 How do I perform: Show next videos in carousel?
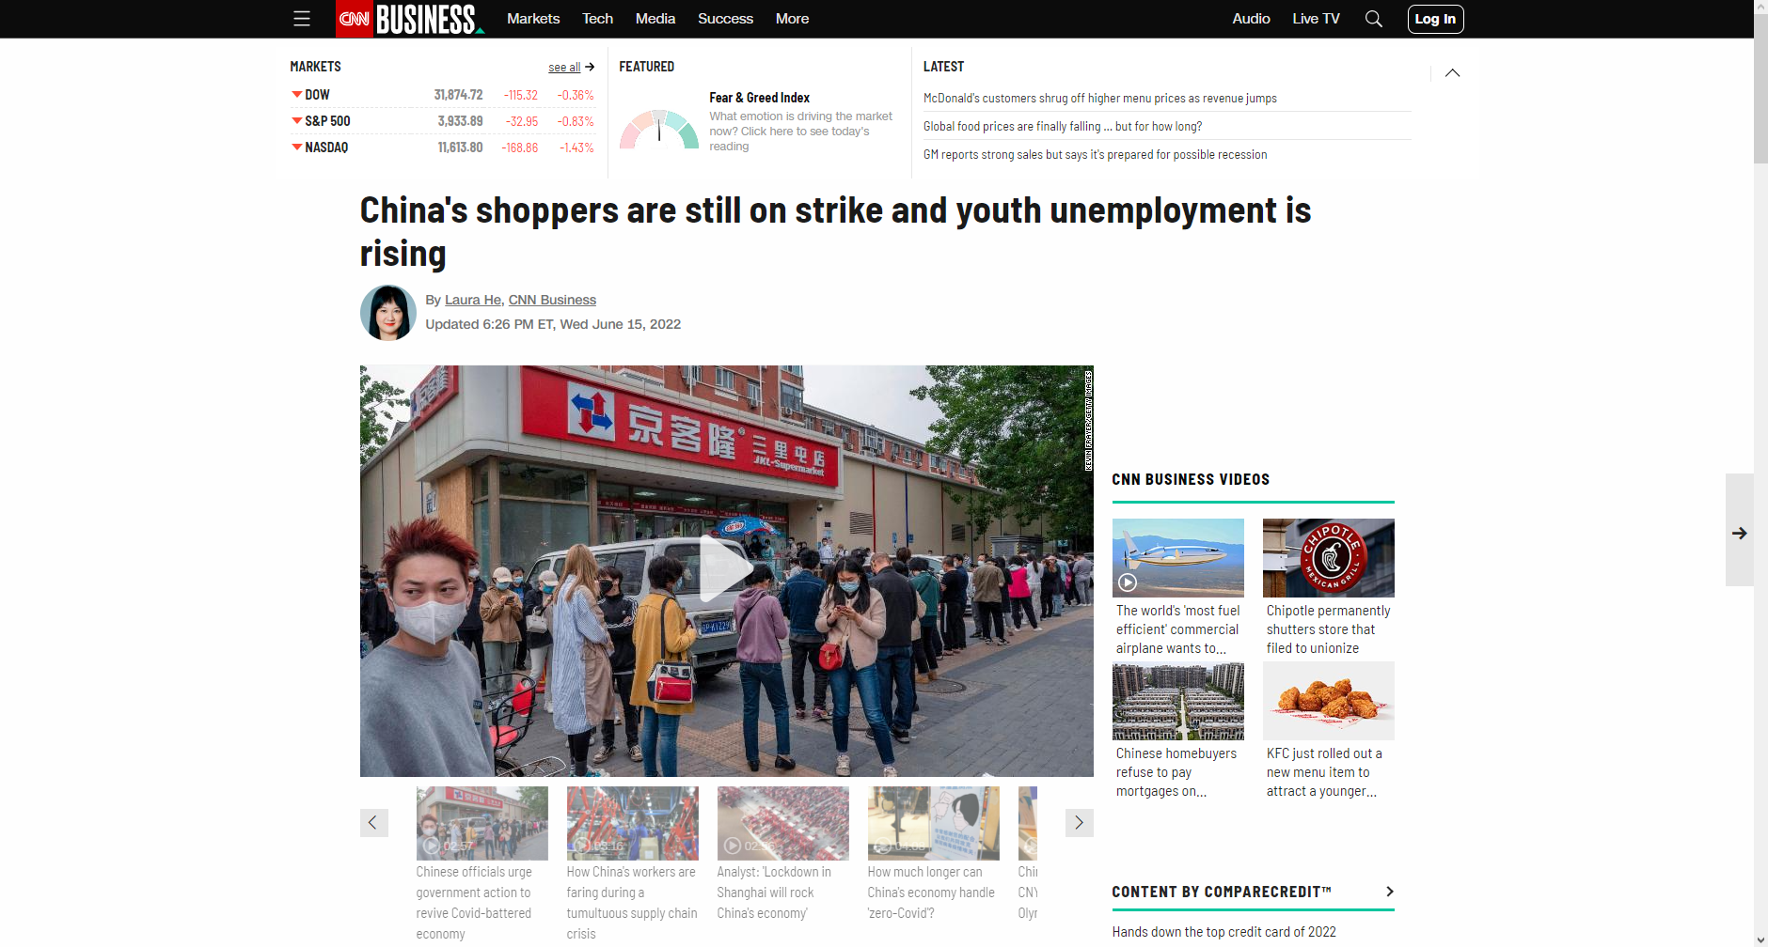pyautogui.click(x=1079, y=823)
